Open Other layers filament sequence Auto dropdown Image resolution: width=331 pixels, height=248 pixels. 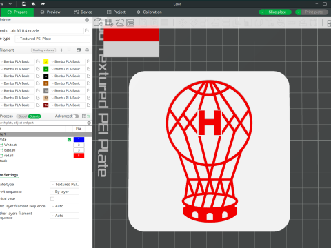pos(65,216)
